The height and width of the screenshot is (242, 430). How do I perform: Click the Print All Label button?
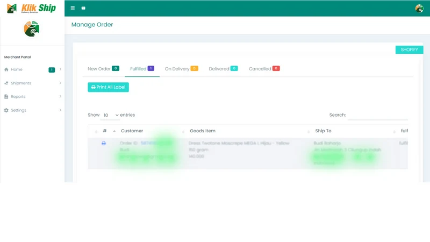(x=109, y=87)
